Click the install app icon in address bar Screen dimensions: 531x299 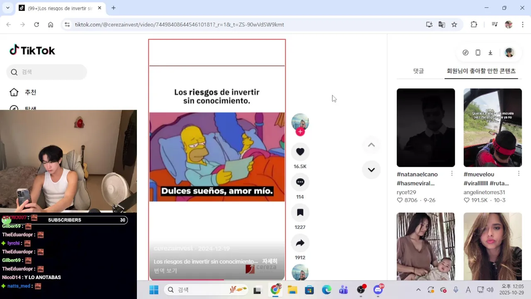(429, 25)
